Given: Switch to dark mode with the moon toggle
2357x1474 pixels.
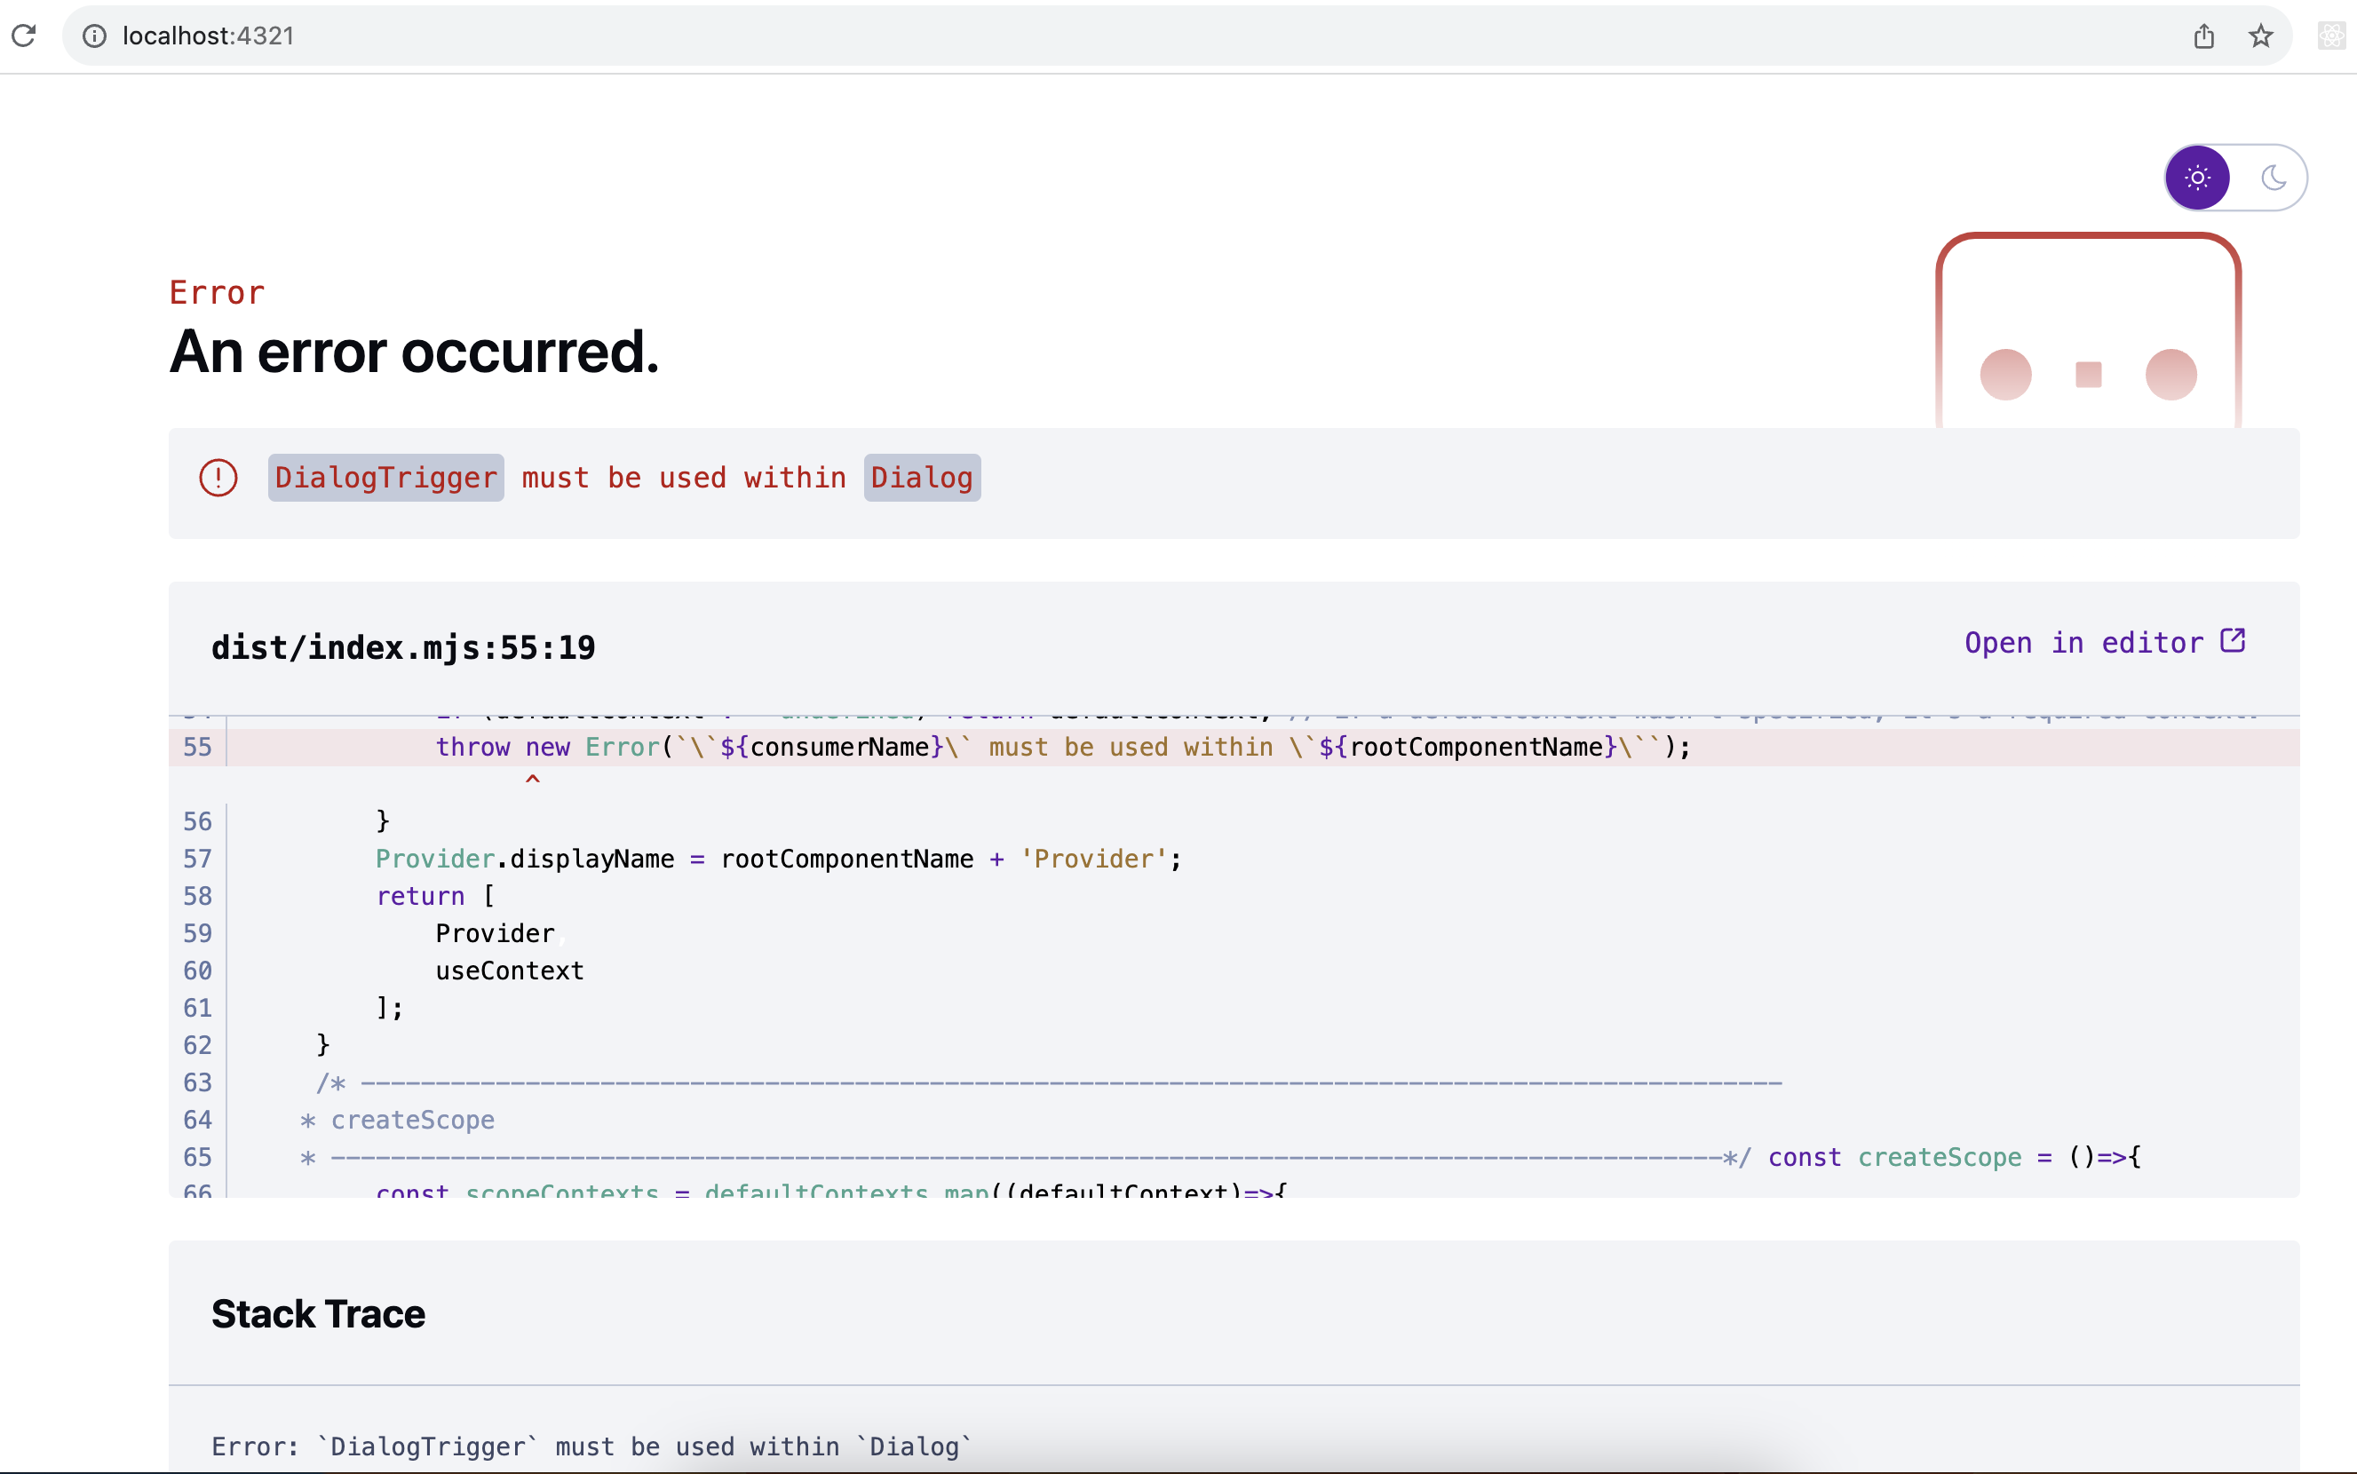Looking at the screenshot, I should [2274, 177].
